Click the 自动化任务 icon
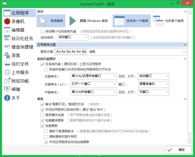 point(7,38)
